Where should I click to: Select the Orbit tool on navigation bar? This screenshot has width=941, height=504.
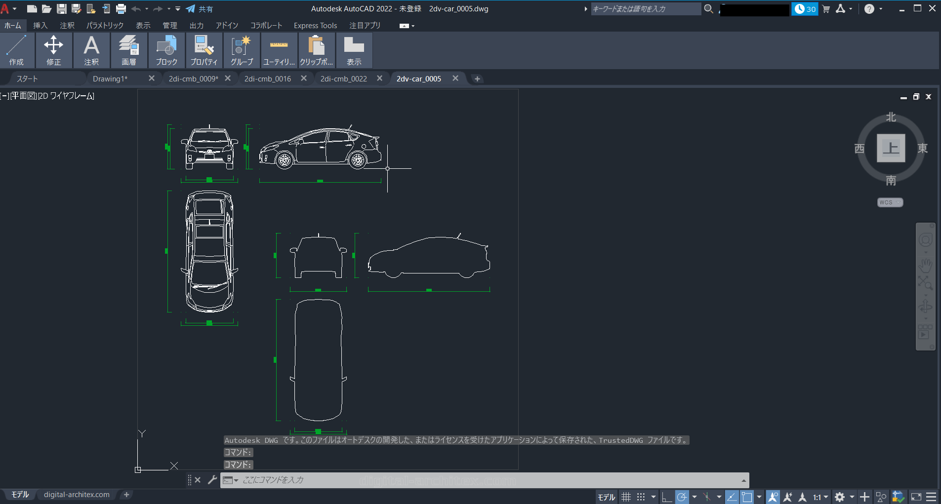[x=925, y=307]
